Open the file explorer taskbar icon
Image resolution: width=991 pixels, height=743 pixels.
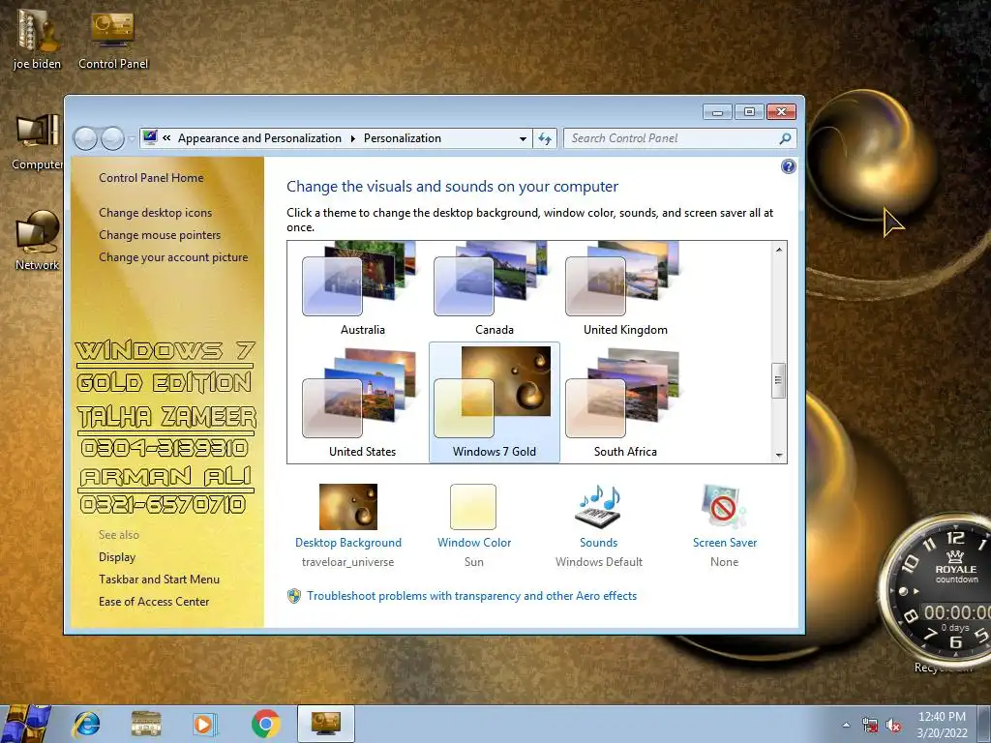(x=146, y=724)
